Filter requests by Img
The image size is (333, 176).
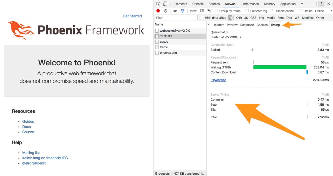[x=261, y=18]
